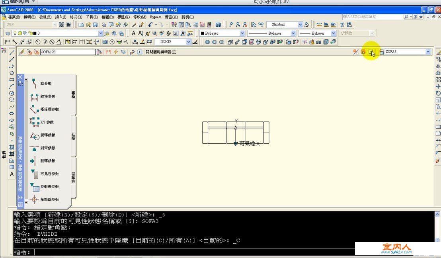Click the Ellipse draw tool
Screen dimensions: 441x258
(12, 113)
